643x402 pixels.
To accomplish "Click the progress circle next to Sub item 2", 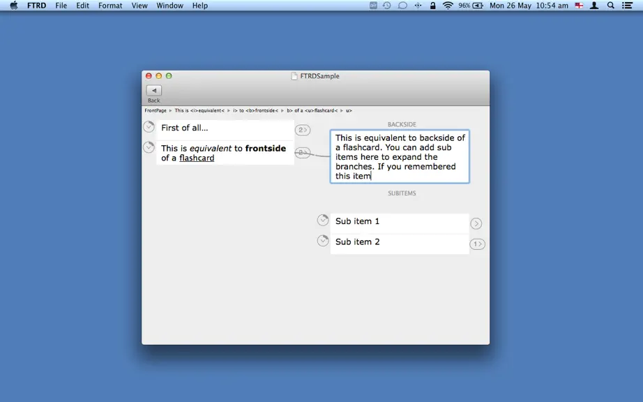I will pyautogui.click(x=323, y=240).
